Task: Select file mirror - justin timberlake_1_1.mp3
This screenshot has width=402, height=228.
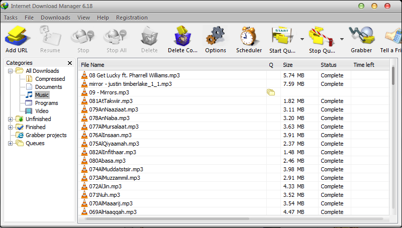Action: (x=130, y=84)
